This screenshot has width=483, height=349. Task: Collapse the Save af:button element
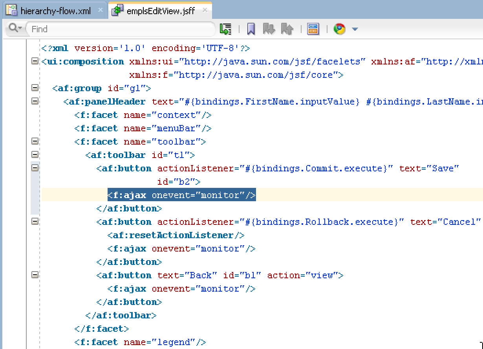35,168
